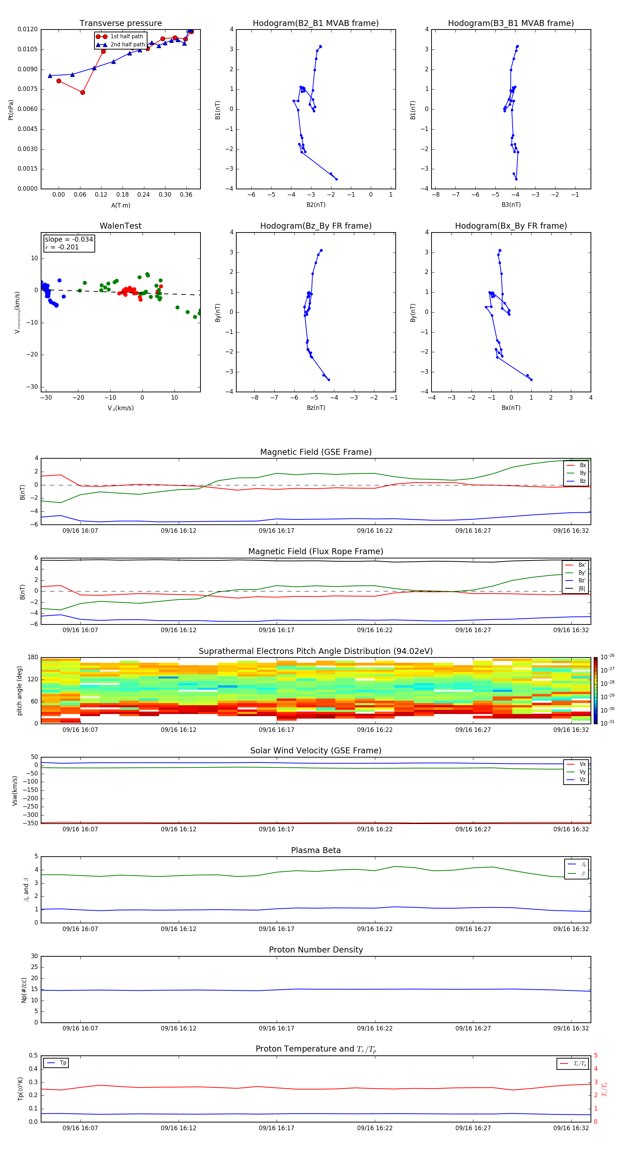The width and height of the screenshot is (632, 1159).
Task: Click the "Bz'" legend entry
Action: click(x=576, y=581)
